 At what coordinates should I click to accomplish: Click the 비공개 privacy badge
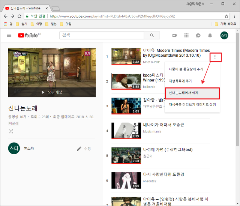pyautogui.click(x=13, y=123)
